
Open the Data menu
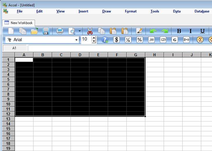point(177,11)
